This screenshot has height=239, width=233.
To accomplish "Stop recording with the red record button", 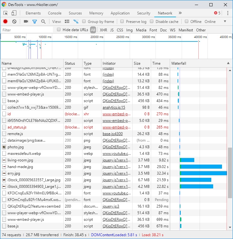I will pyautogui.click(x=5, y=22).
